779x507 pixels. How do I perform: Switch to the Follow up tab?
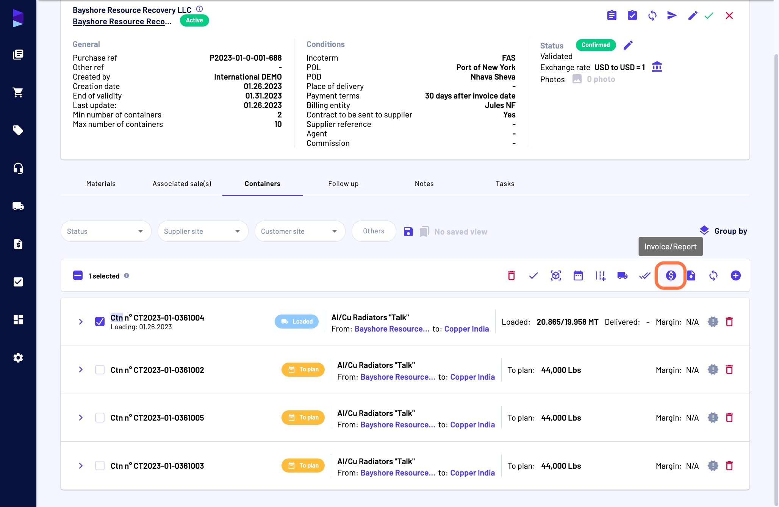(343, 184)
